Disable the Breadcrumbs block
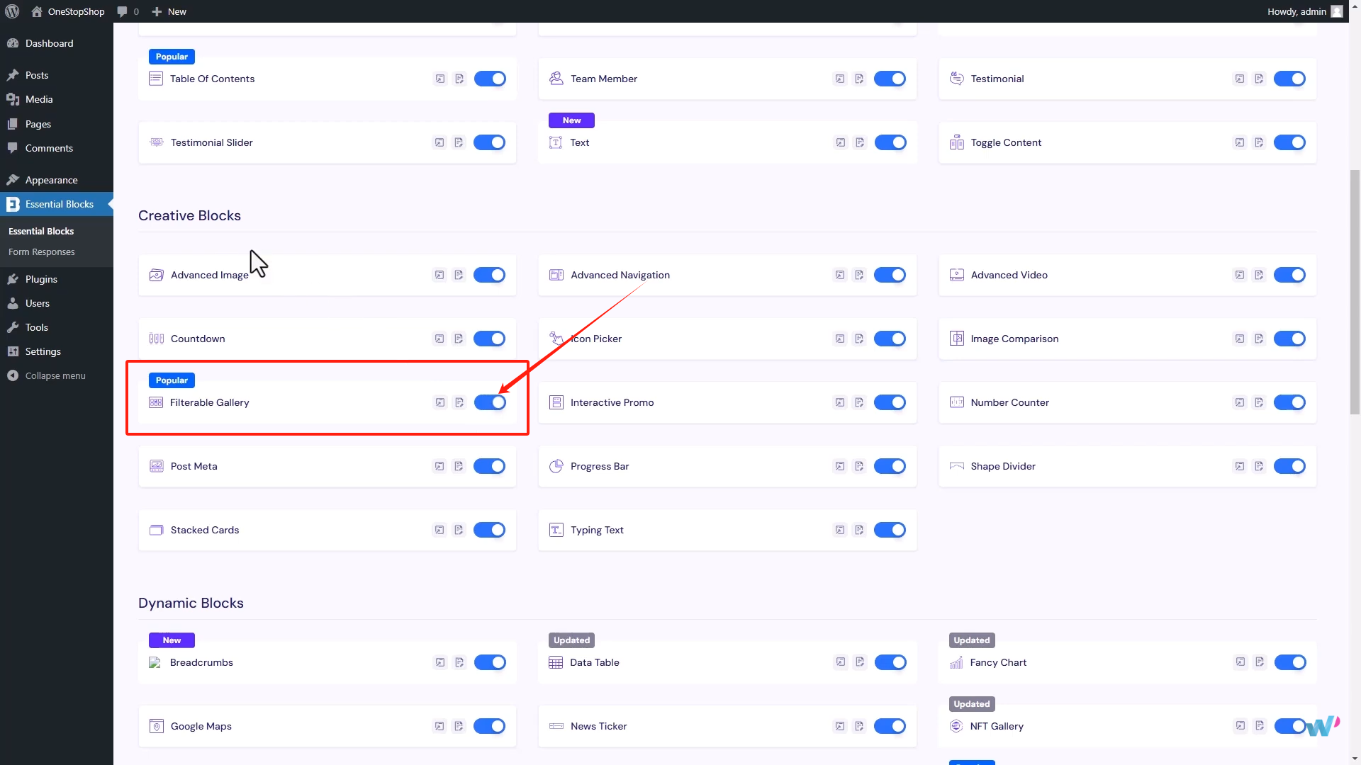The height and width of the screenshot is (765, 1361). coord(490,662)
